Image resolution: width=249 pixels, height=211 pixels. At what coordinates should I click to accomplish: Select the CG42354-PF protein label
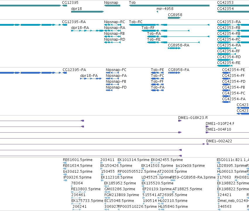233,76
